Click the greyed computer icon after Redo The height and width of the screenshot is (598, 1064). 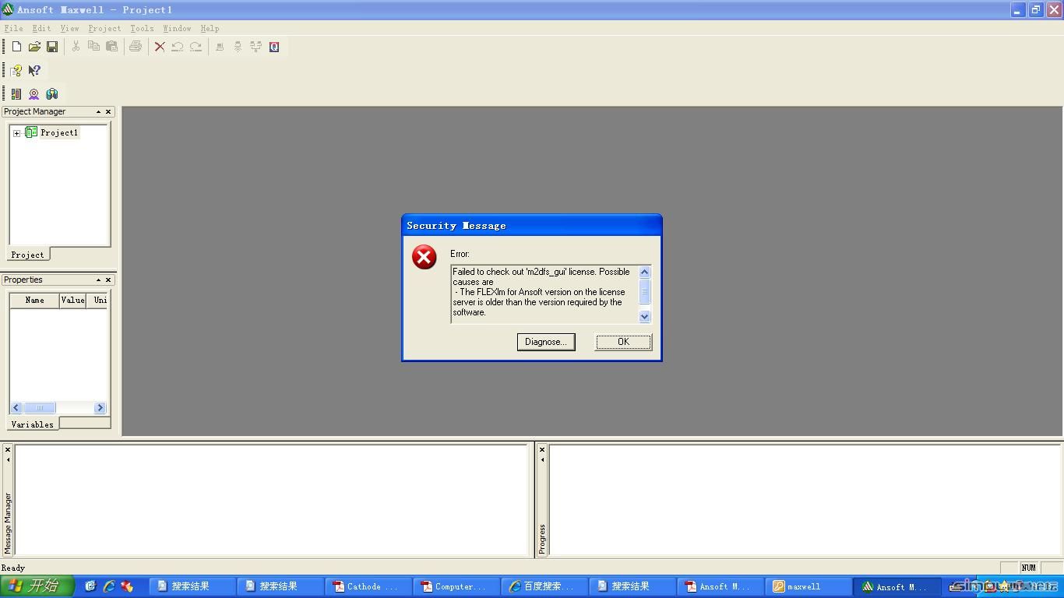click(x=220, y=47)
